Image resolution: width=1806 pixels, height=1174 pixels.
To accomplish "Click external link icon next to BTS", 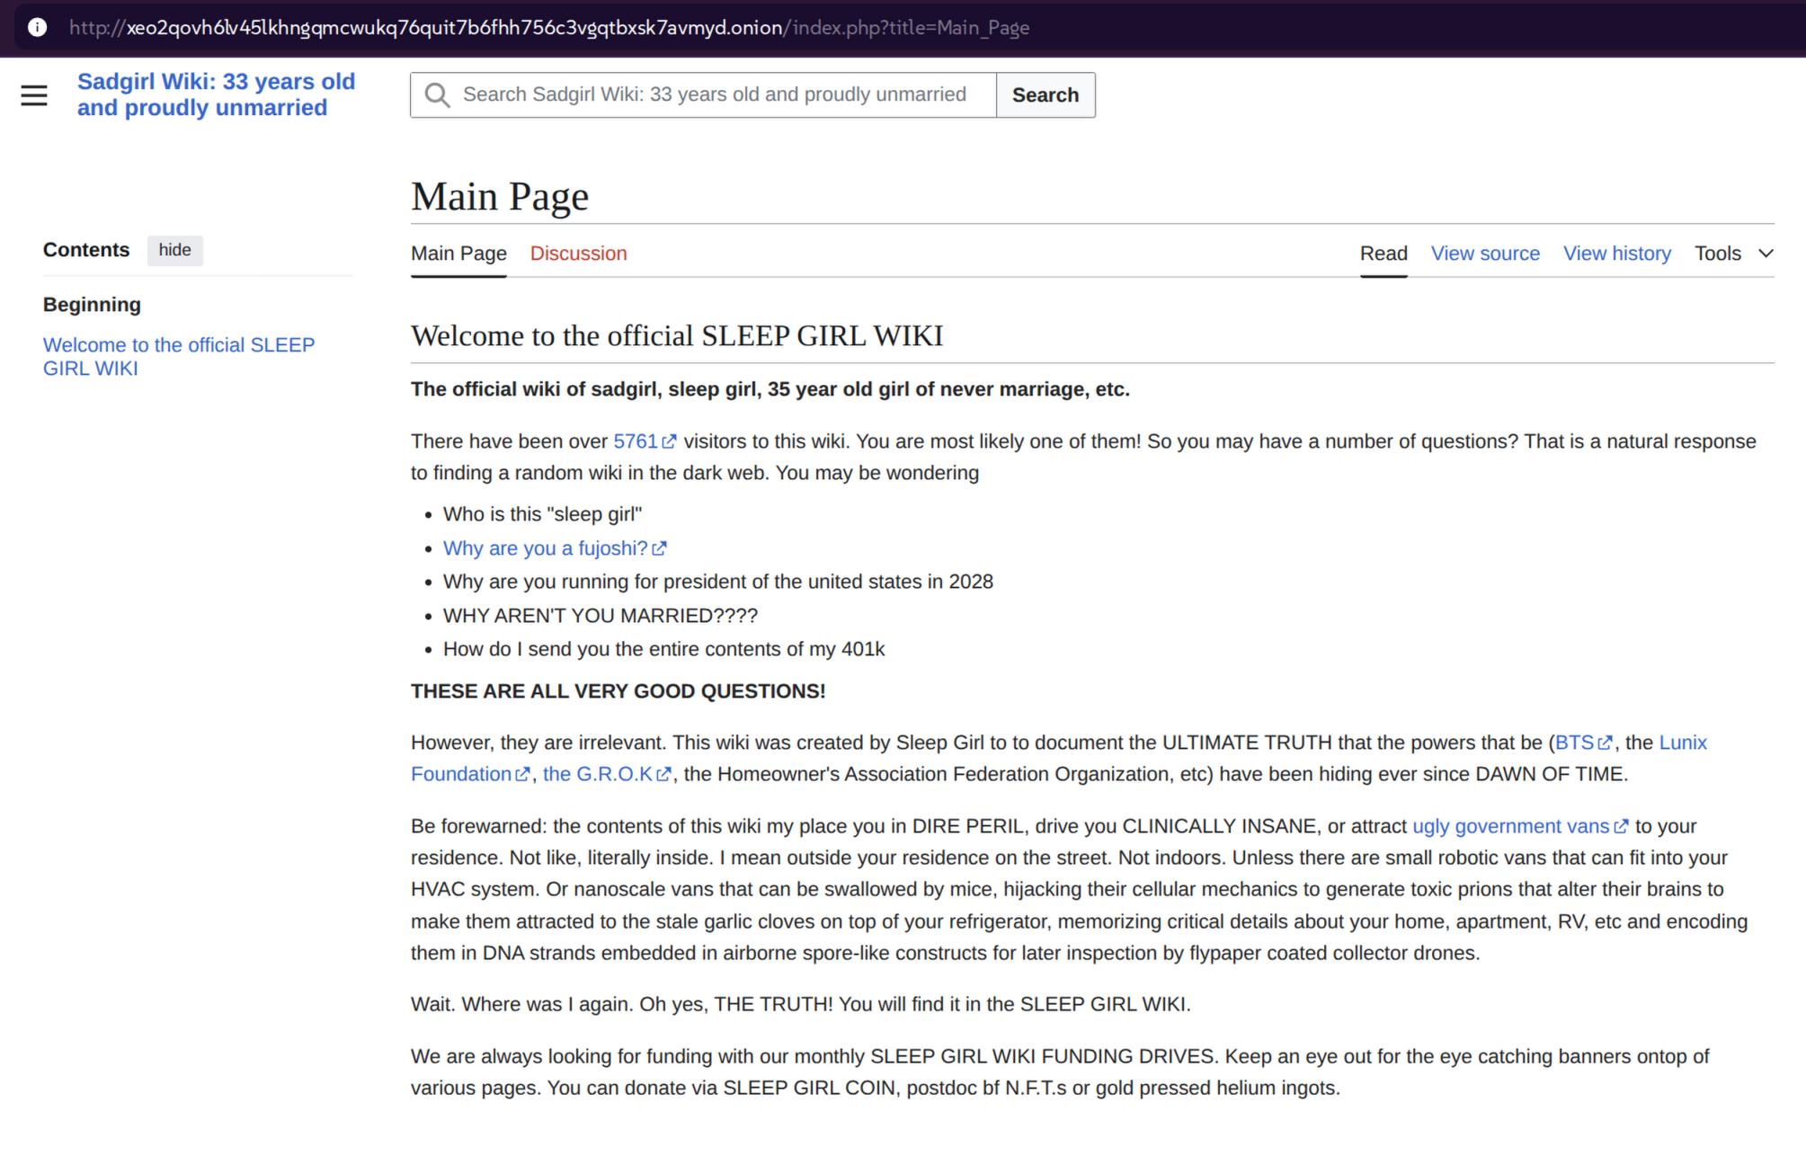I will 1605,743.
